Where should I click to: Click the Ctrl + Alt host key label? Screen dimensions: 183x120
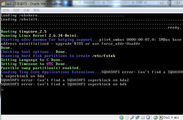pyautogui.click(x=171, y=117)
